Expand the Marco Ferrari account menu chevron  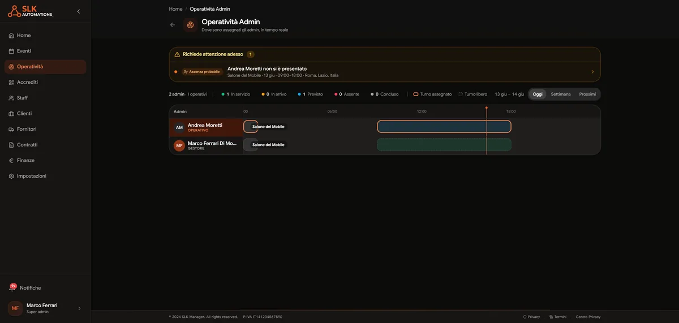[x=79, y=308]
